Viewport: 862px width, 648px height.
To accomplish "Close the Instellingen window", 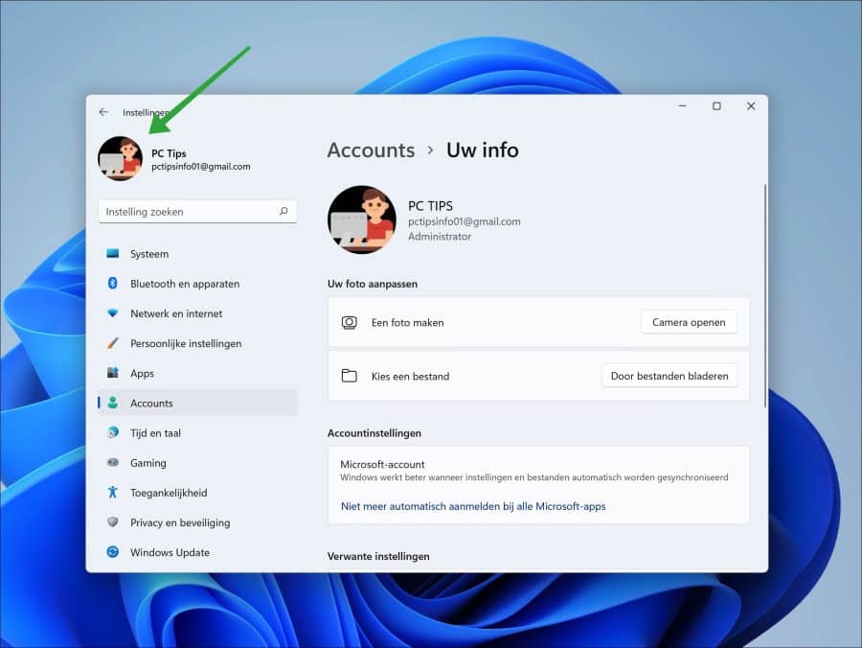I will point(751,105).
